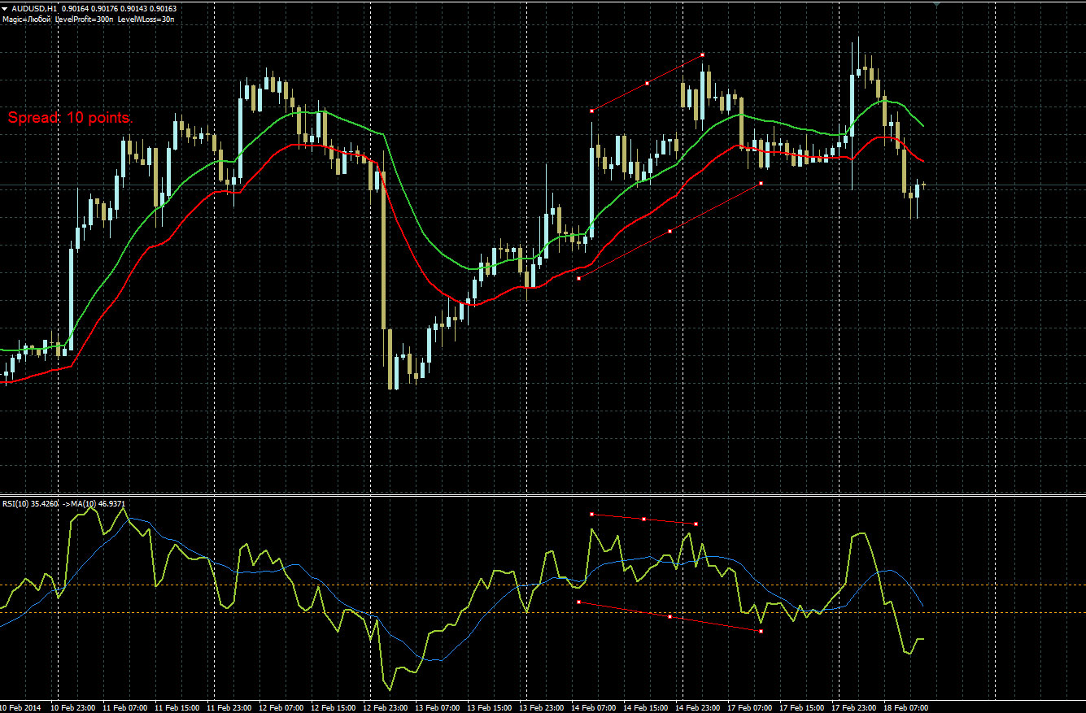1086x713 pixels.
Task: Click the 13 Feb 15:00 time label
Action: (x=489, y=707)
